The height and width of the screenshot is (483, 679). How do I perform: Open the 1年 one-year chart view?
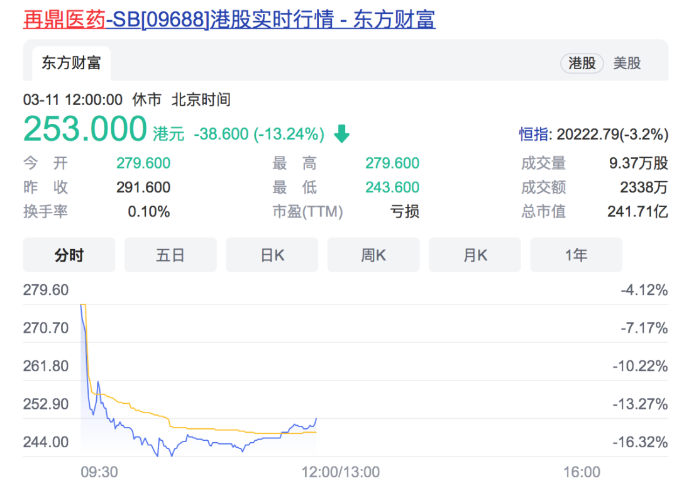576,255
